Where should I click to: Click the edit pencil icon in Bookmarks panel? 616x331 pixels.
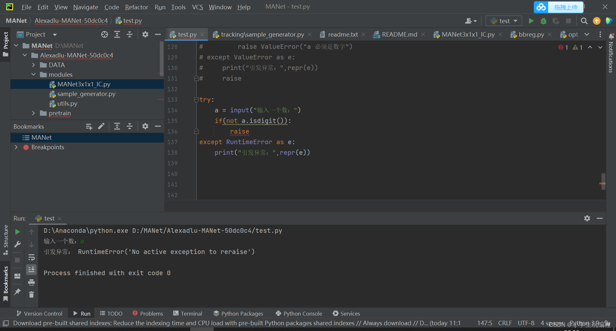point(101,126)
